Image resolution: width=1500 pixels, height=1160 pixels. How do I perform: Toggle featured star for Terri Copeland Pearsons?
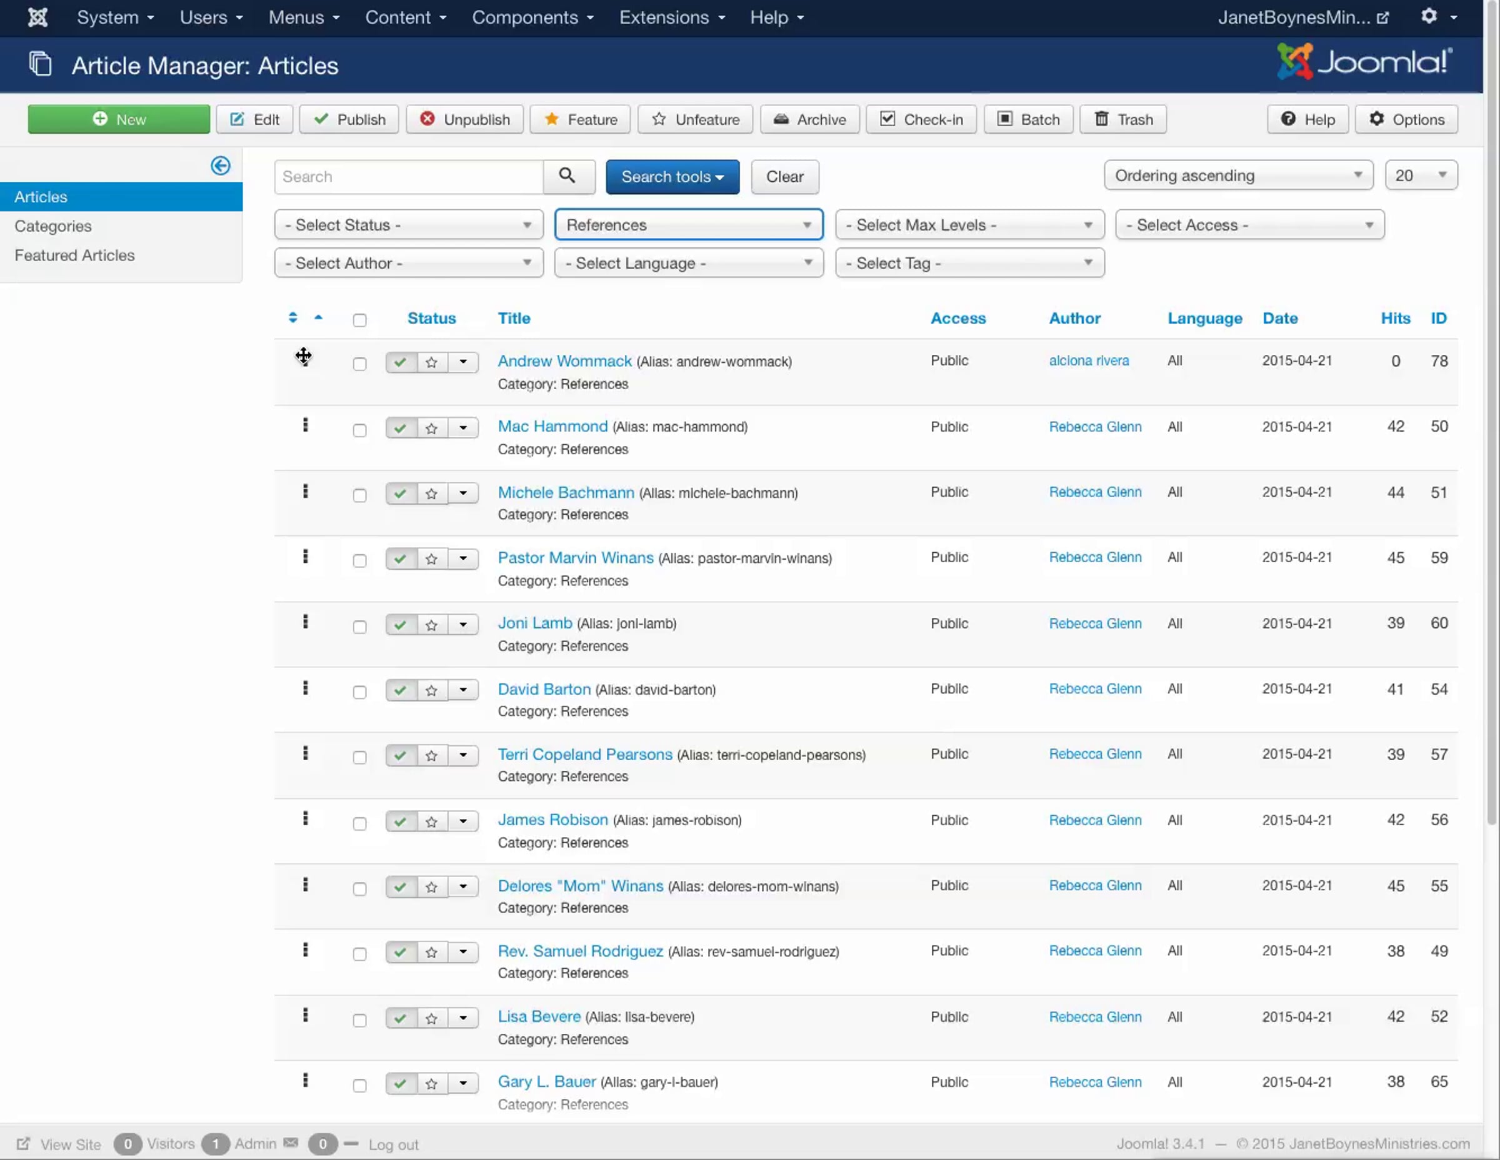tap(432, 755)
